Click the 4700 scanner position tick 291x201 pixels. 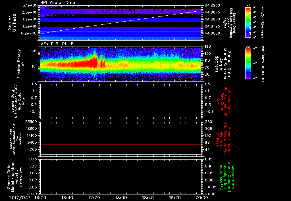click(x=32, y=149)
